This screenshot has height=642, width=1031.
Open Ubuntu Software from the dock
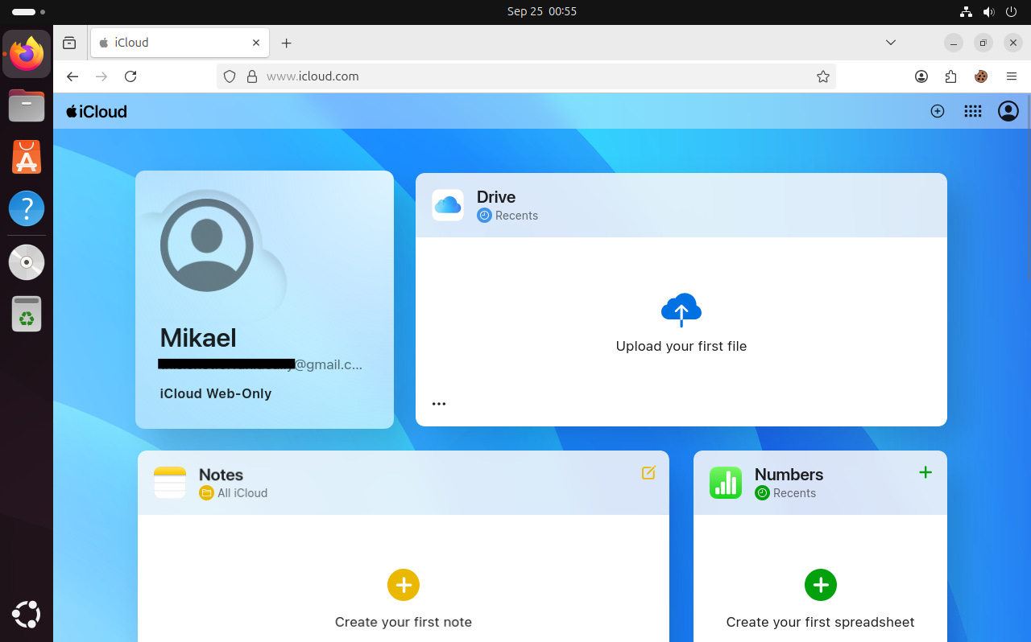[x=27, y=157]
